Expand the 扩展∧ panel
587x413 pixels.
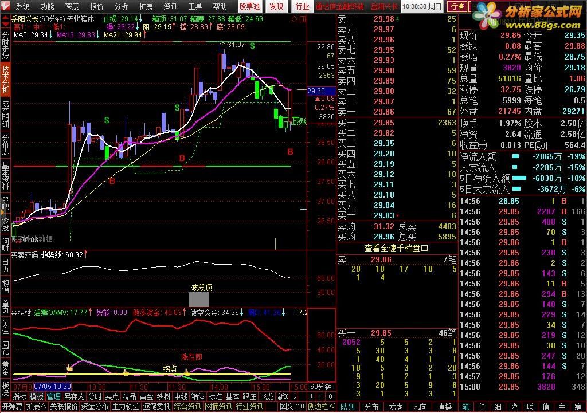click(36, 406)
